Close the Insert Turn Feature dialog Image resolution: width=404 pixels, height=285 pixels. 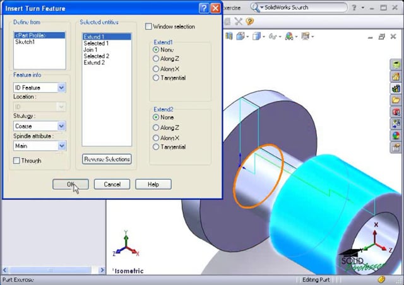(215, 8)
